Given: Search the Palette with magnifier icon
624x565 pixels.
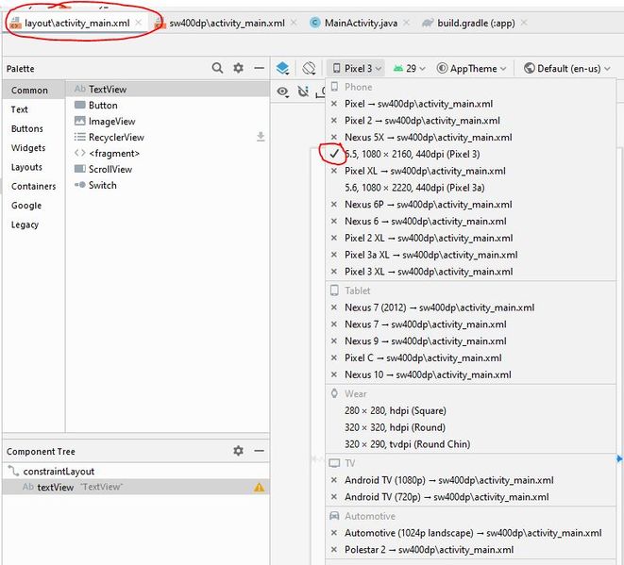Looking at the screenshot, I should (217, 68).
